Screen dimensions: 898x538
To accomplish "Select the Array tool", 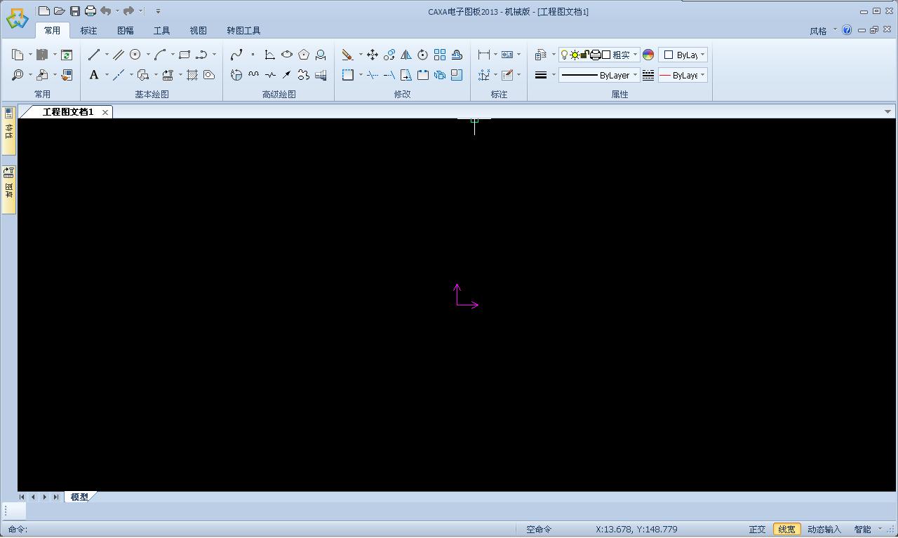I will (440, 55).
